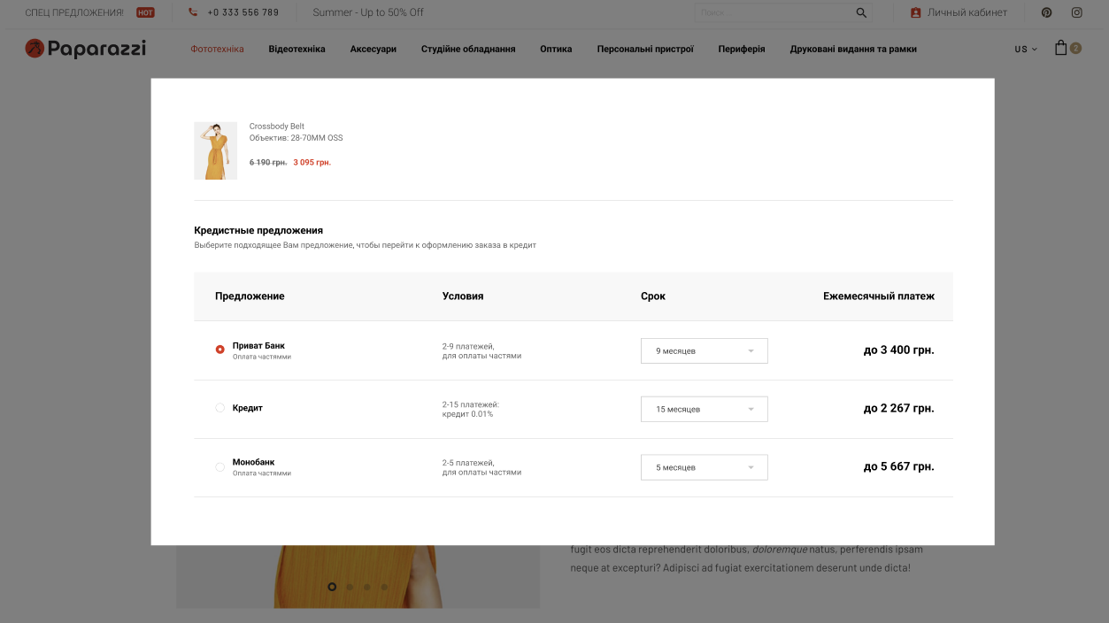Image resolution: width=1109 pixels, height=623 pixels.
Task: Select the Монобанк radio option
Action: coord(220,466)
